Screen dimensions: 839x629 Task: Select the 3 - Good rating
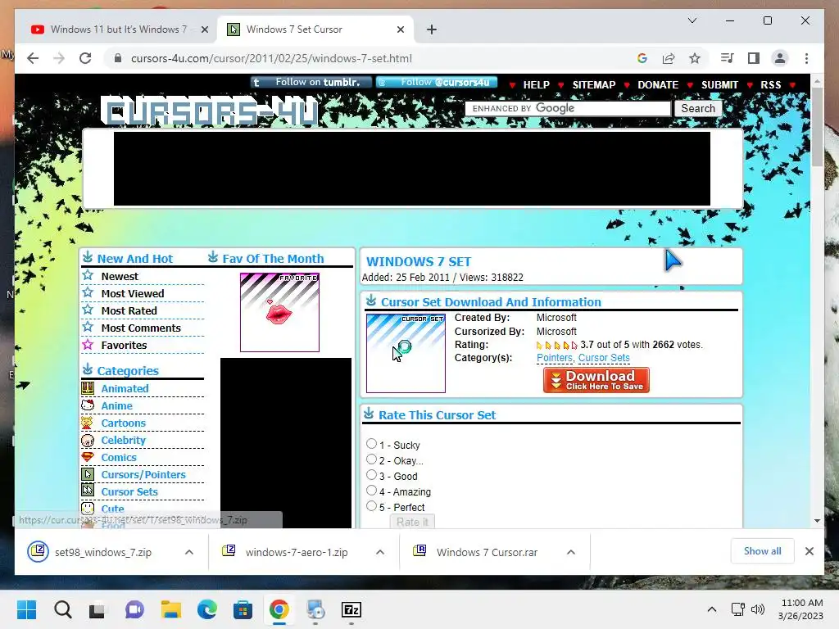pos(371,474)
